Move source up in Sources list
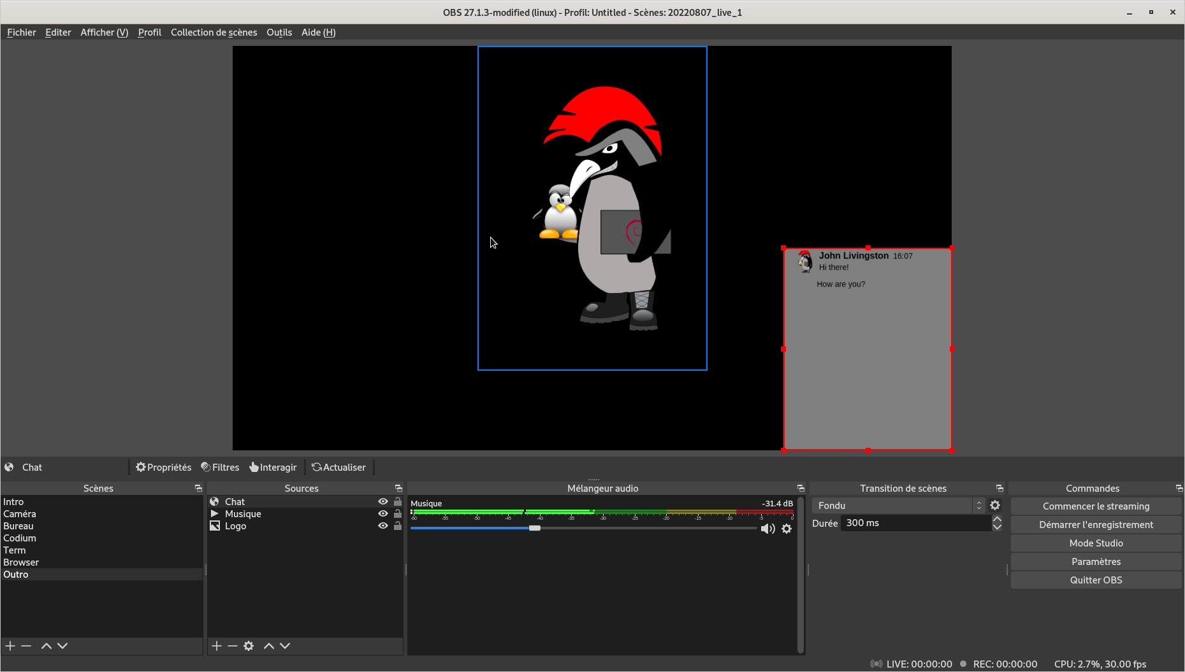 269,646
